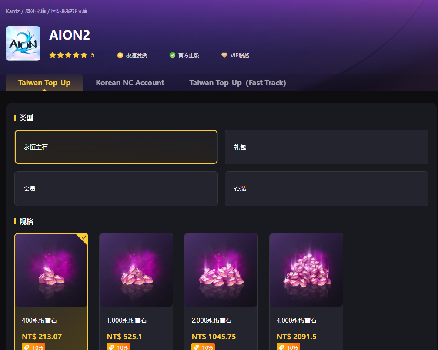Image resolution: width=438 pixels, height=350 pixels.
Task: Click the -10% discount tag under 4,000 gems
Action: pos(288,347)
